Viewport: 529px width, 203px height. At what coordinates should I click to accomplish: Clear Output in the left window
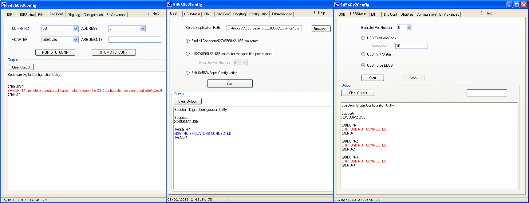[x=21, y=67]
